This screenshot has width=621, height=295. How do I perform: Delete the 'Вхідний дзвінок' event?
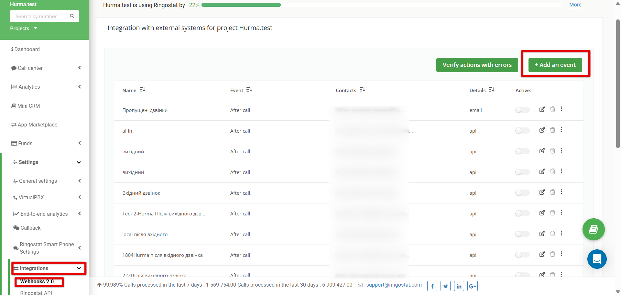coord(552,192)
